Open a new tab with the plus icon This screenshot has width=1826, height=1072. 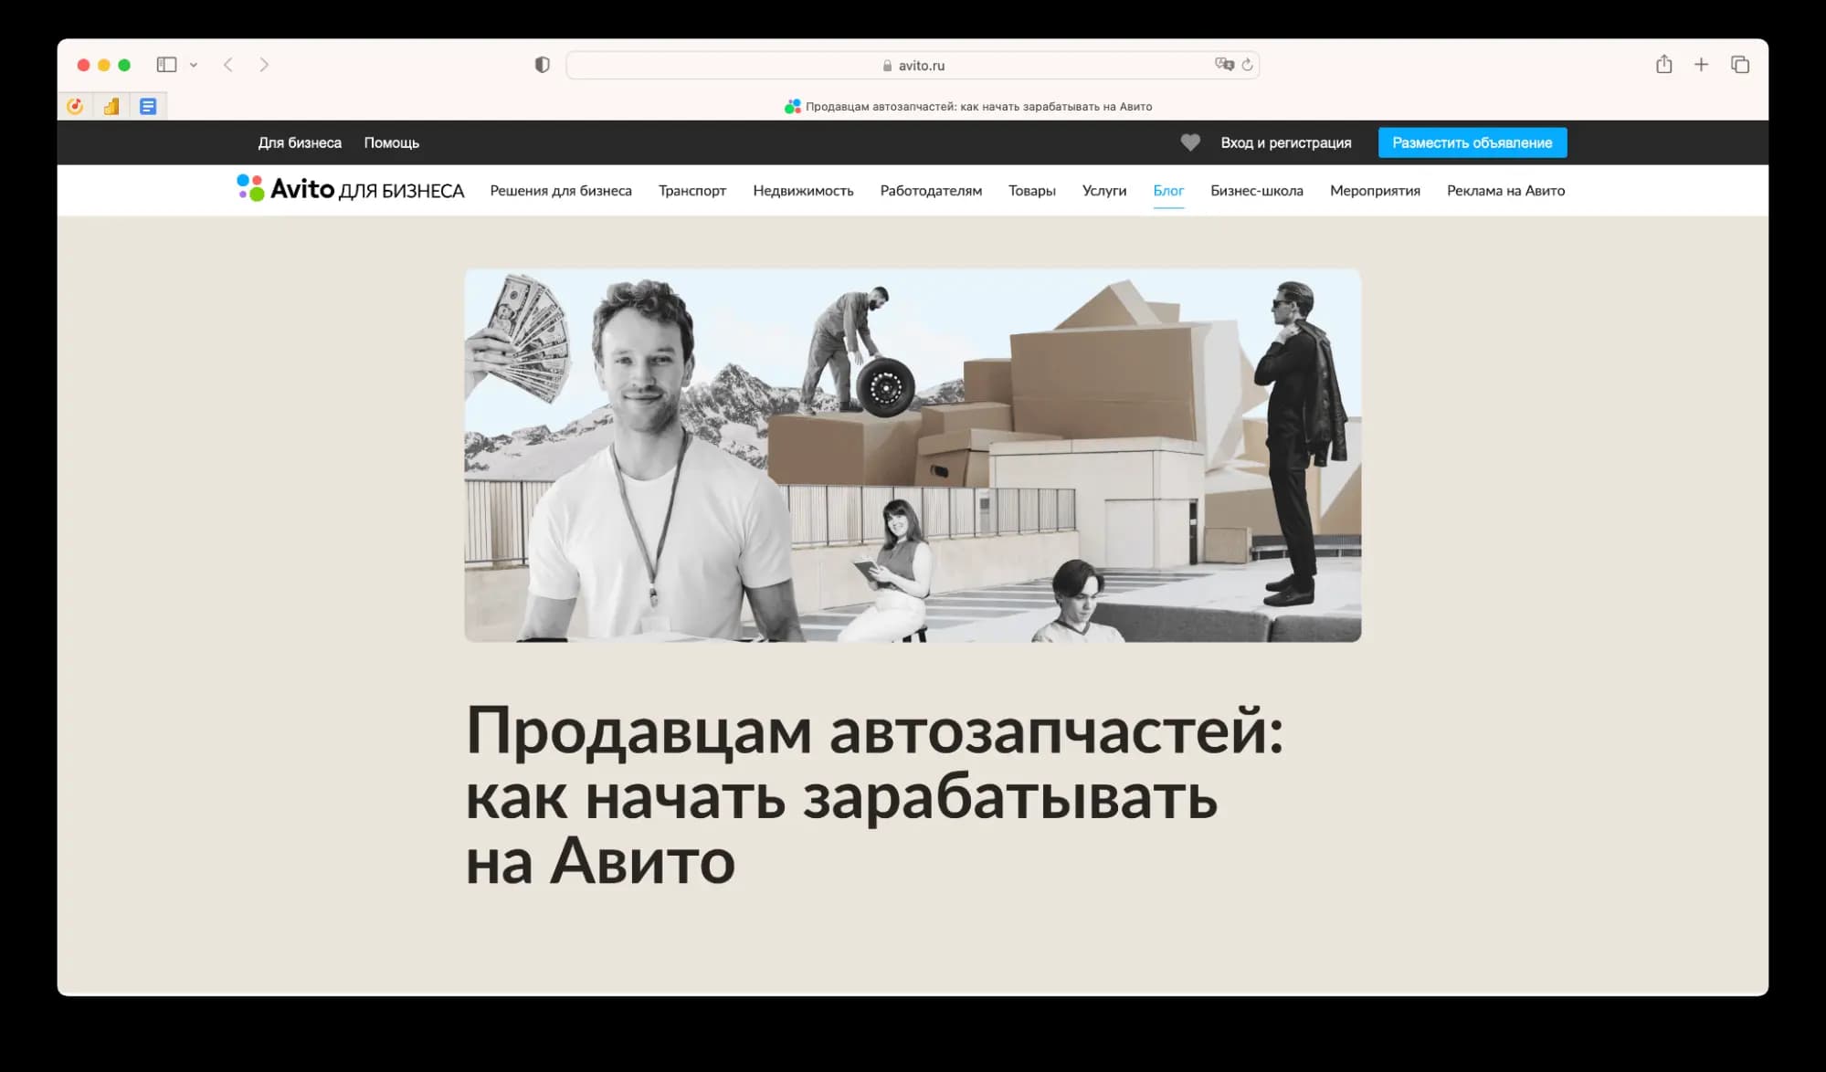(x=1702, y=65)
